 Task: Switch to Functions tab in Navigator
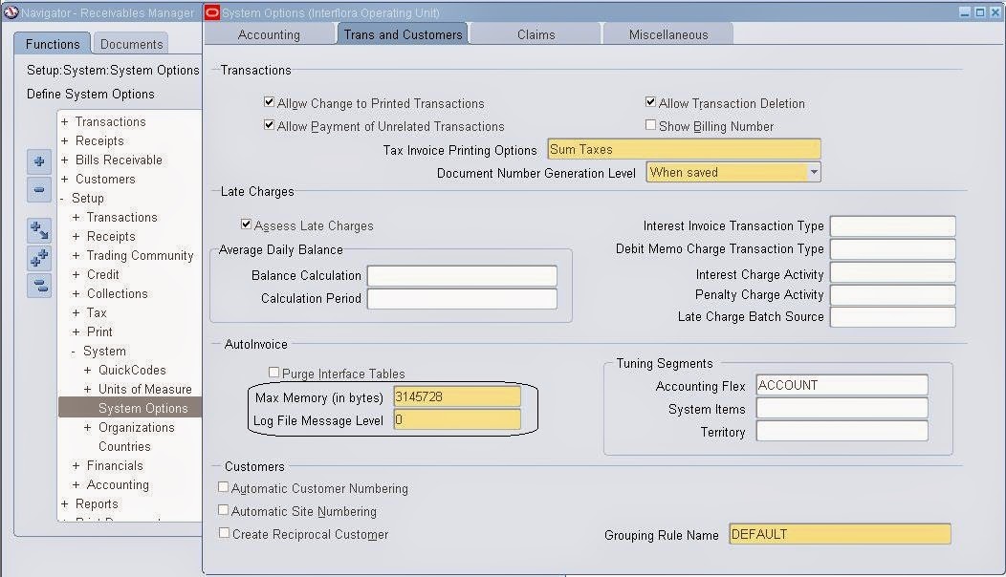coord(53,44)
